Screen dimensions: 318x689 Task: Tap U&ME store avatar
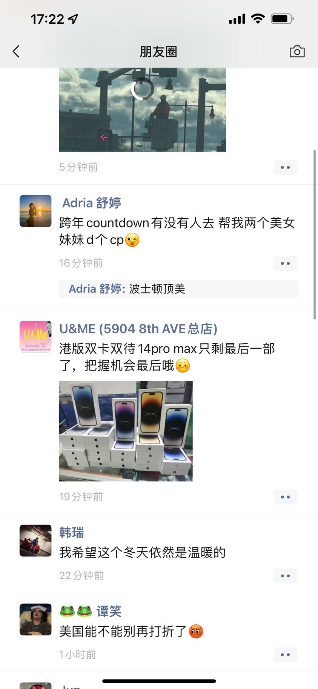coord(35,337)
